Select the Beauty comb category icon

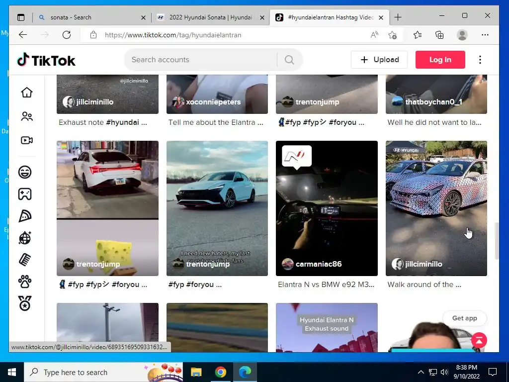coord(25,260)
